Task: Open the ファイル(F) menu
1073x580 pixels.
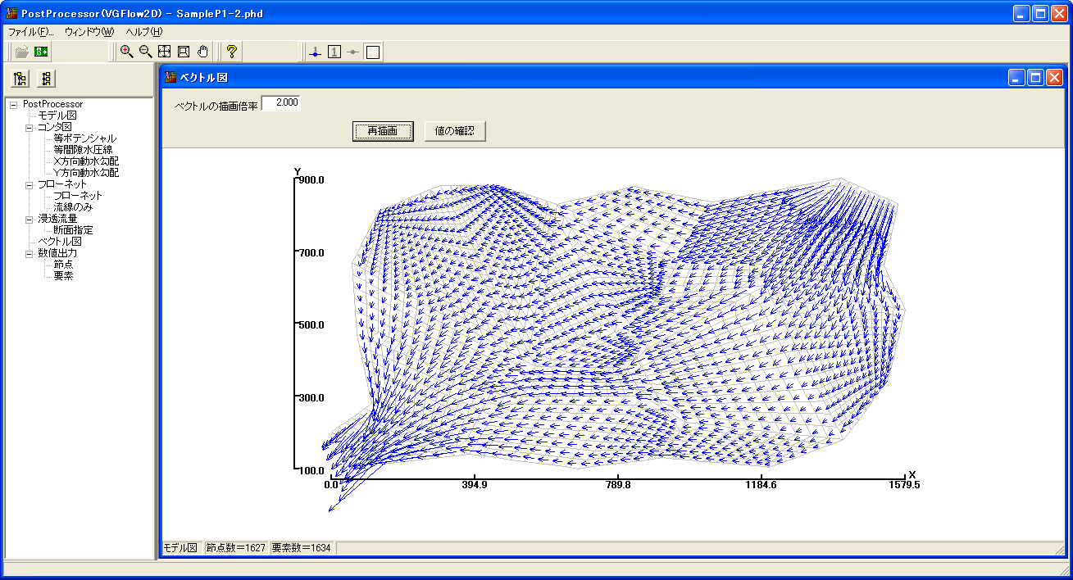Action: [31, 32]
